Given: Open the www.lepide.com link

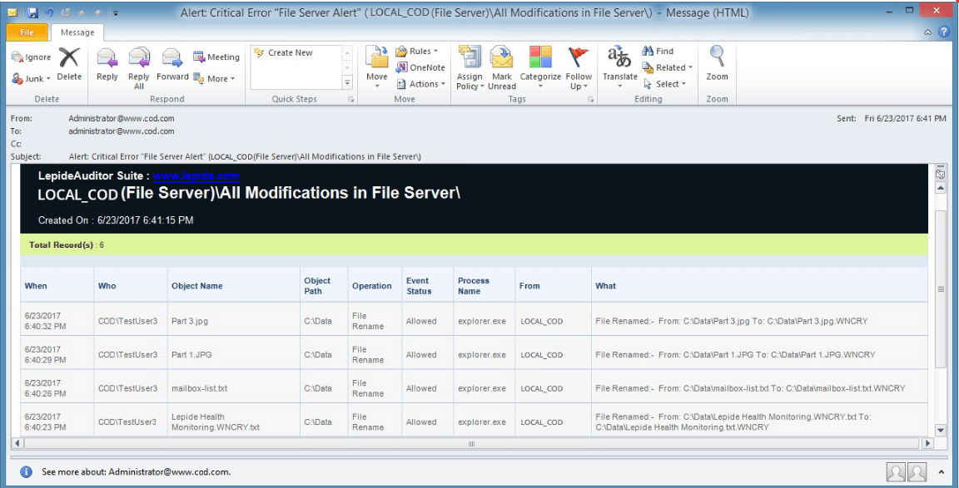Looking at the screenshot, I should pos(196,176).
